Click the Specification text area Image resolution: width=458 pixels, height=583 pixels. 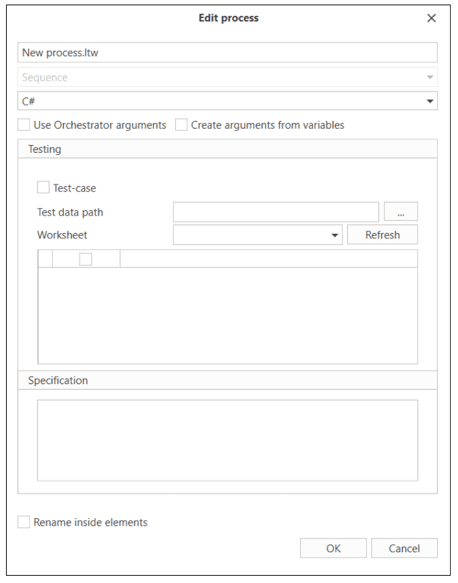[x=227, y=439]
